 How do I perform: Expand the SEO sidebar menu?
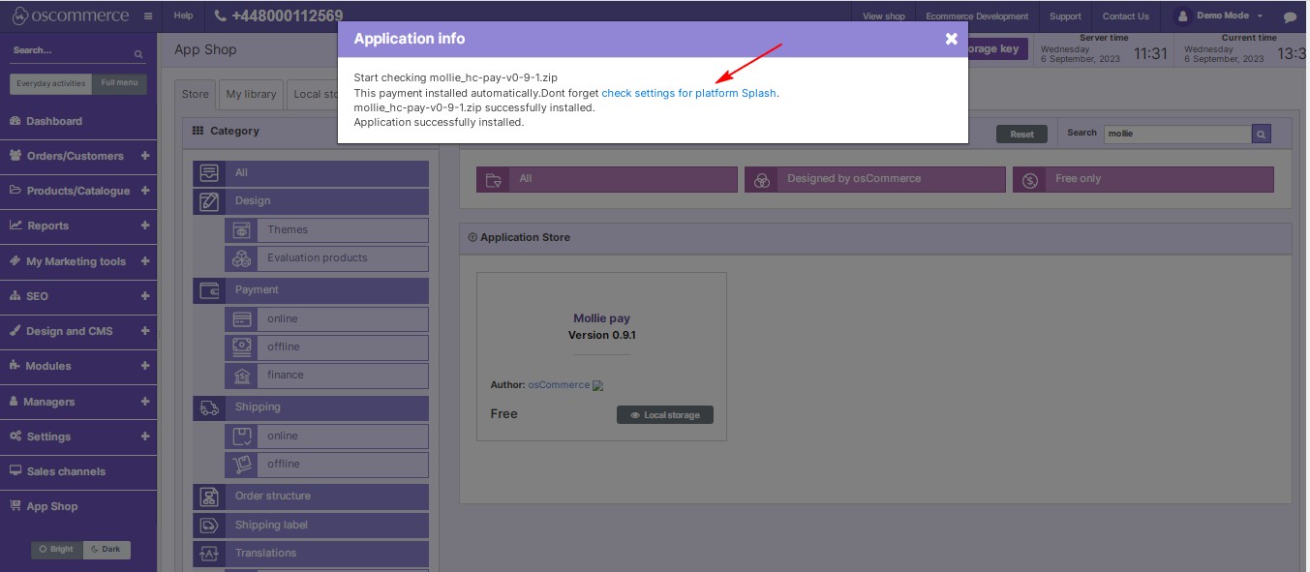144,296
